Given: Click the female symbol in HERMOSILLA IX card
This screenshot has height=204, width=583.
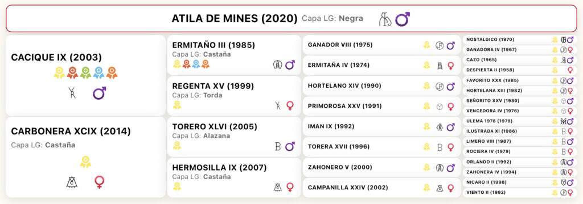Looking at the screenshot, I should click(290, 187).
